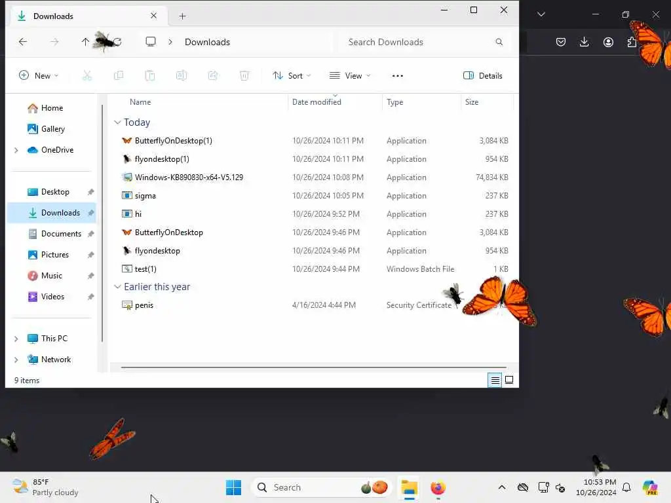The image size is (671, 503).
Task: Click the Rename icon in the toolbar
Action: point(182,76)
